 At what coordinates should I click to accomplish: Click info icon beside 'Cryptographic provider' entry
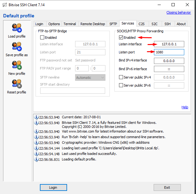point(36,142)
